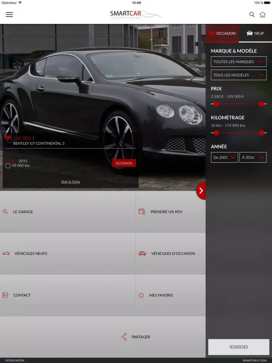Click the SMARTCAR © 2016 footer text
The image size is (272, 363).
point(255,360)
